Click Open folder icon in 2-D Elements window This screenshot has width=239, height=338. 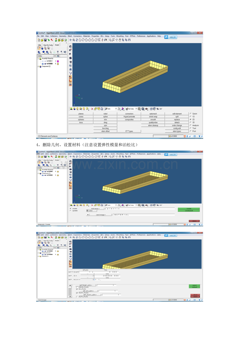point(42,40)
